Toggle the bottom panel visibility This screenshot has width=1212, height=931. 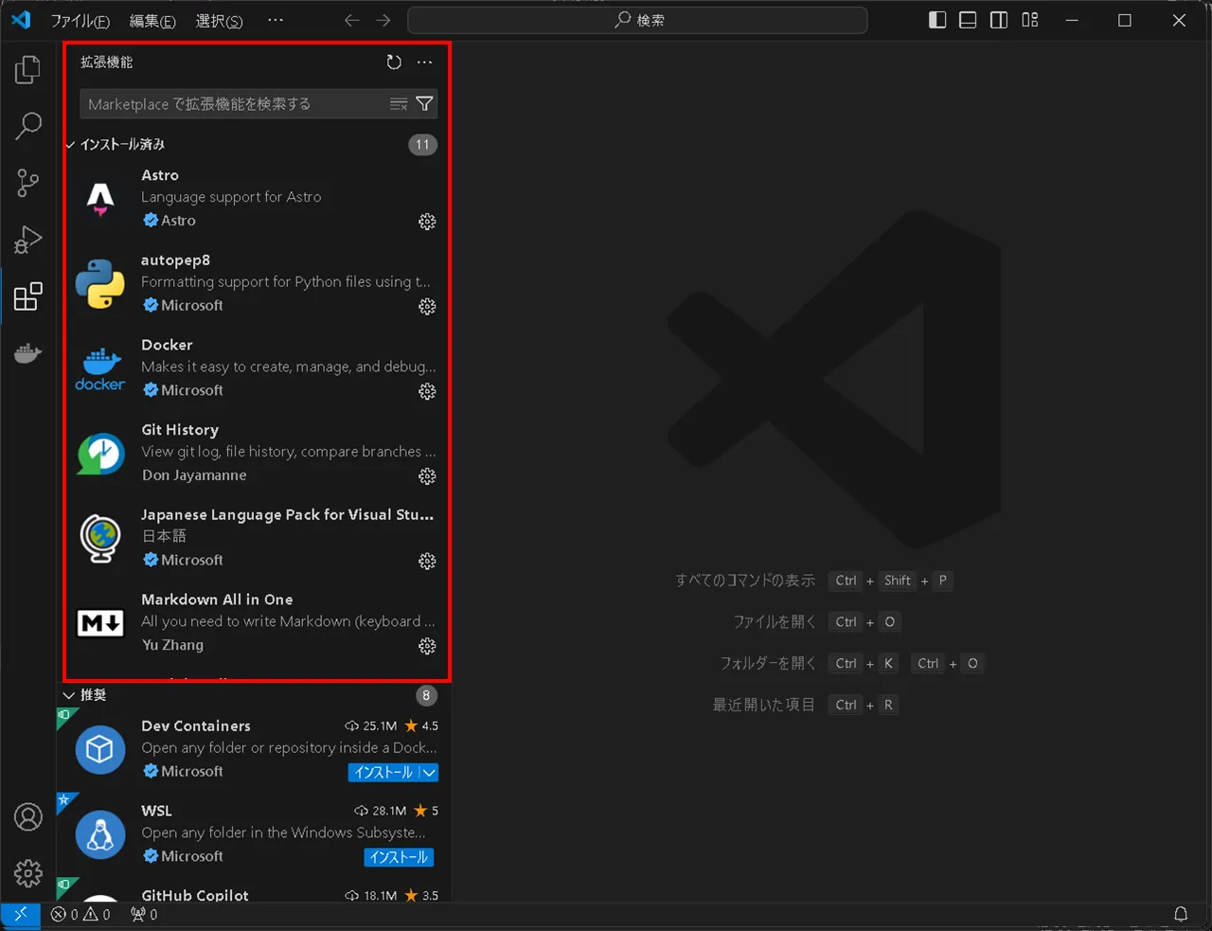click(968, 20)
